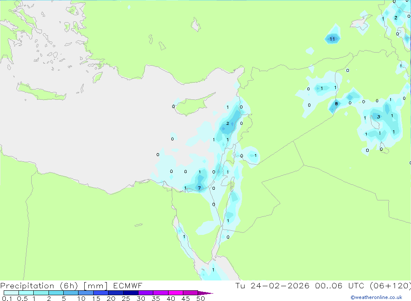Click the 'Tu 24-02-2026' date text
Viewport: 411px width, 301px height.
[272, 285]
